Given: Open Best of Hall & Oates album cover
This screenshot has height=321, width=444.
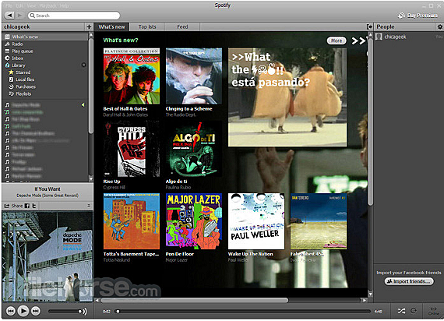Looking at the screenshot, I should [x=132, y=76].
